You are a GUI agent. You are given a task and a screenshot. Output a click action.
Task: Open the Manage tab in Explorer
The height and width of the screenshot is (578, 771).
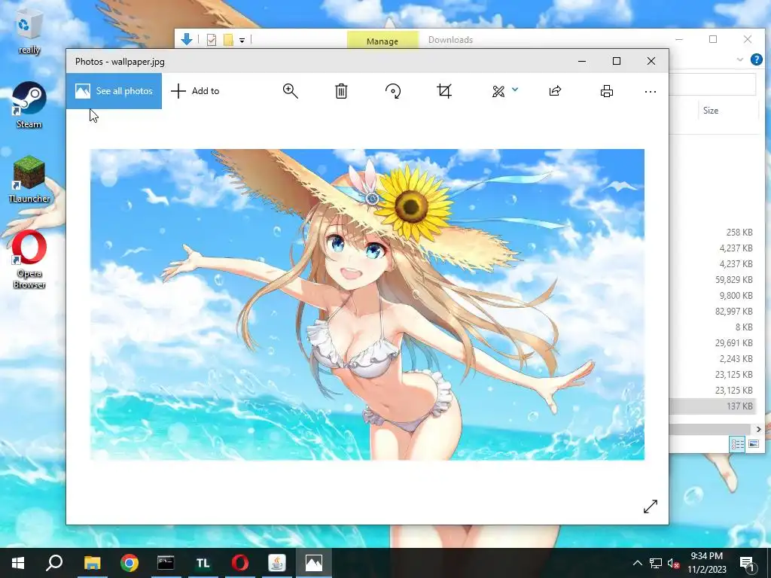coord(382,41)
